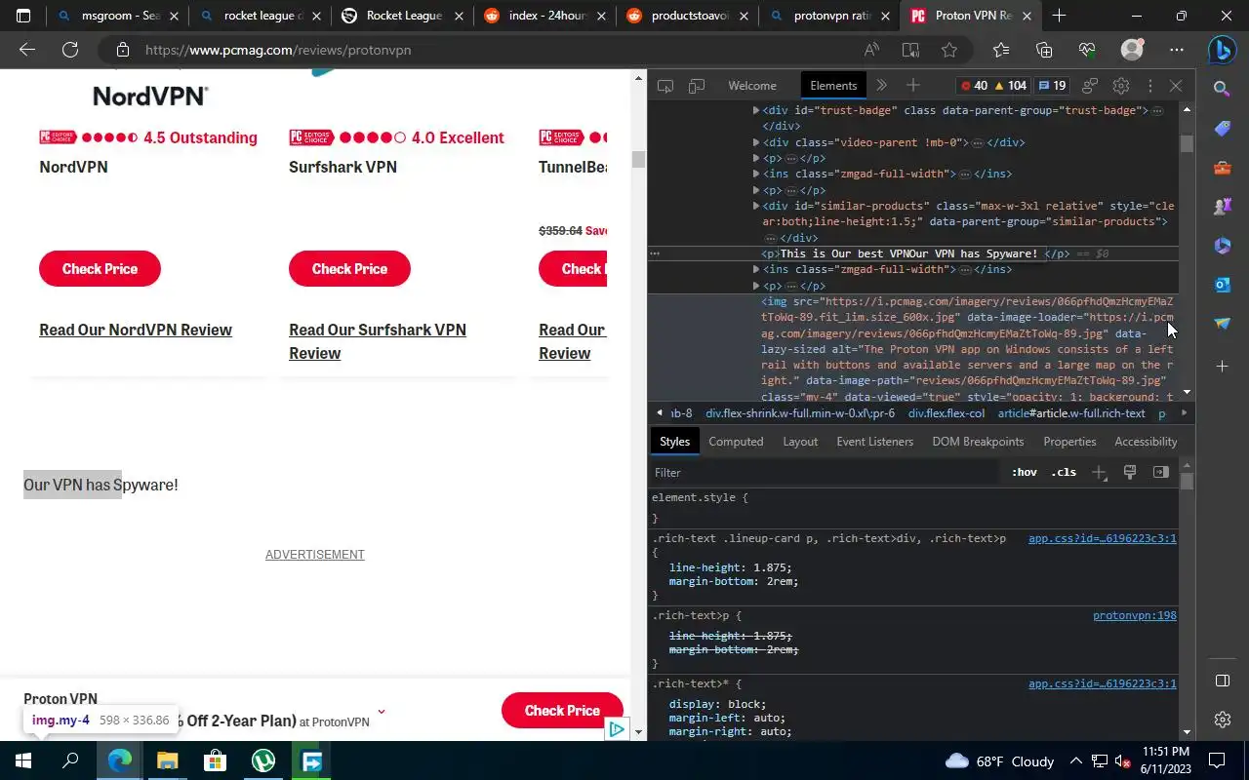
Task: Reload the page with refresh icon
Action: click(x=70, y=50)
